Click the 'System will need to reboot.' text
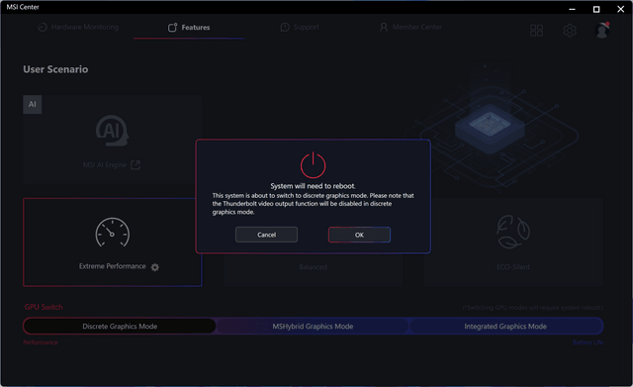Screen dimensions: 633x387 (x=313, y=186)
